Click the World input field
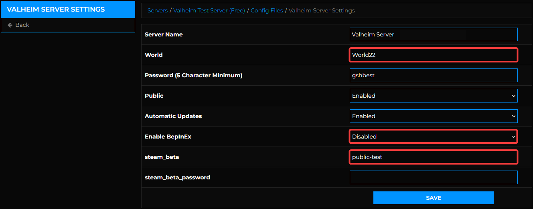Screen dimensions: 533x209 coord(433,55)
